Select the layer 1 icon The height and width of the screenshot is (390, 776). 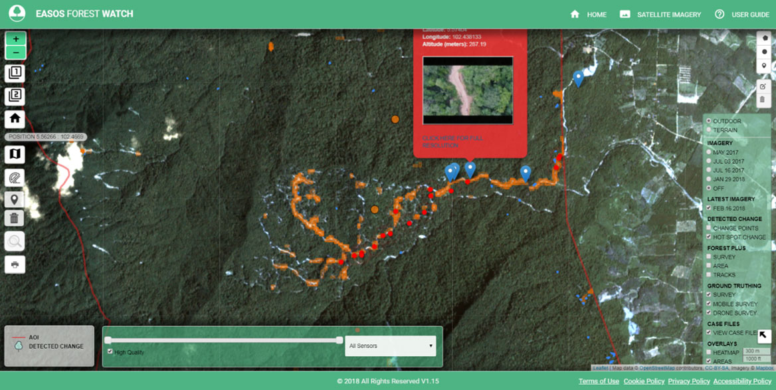pyautogui.click(x=15, y=73)
